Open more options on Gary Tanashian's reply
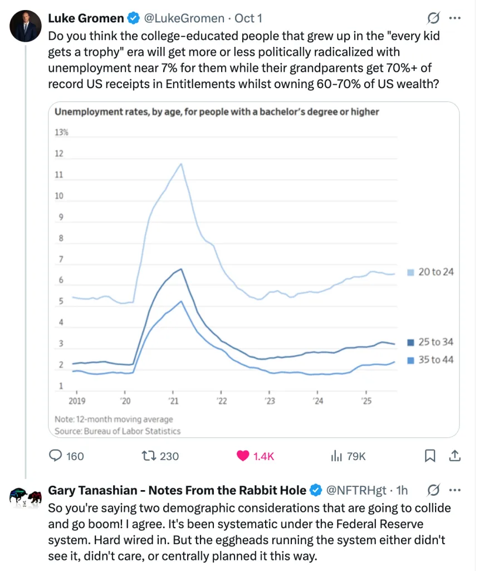This screenshot has width=479, height=571. click(x=454, y=490)
